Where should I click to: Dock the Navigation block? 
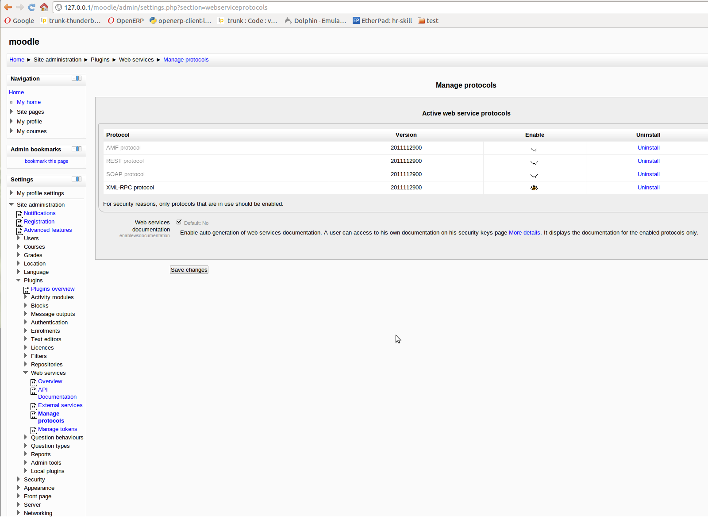[x=79, y=78]
